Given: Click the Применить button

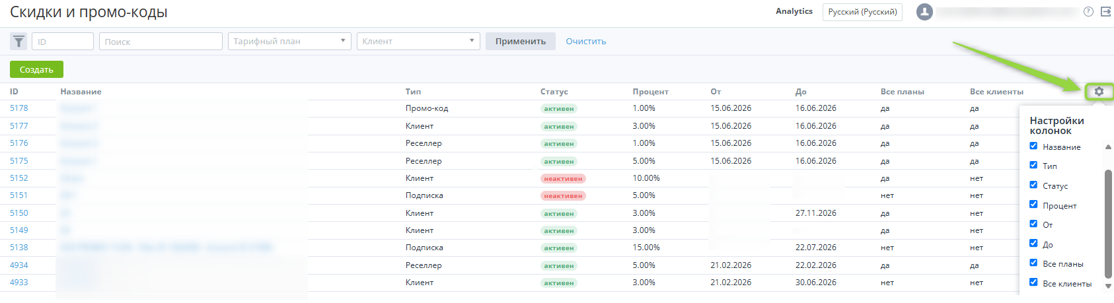Looking at the screenshot, I should pyautogui.click(x=521, y=41).
